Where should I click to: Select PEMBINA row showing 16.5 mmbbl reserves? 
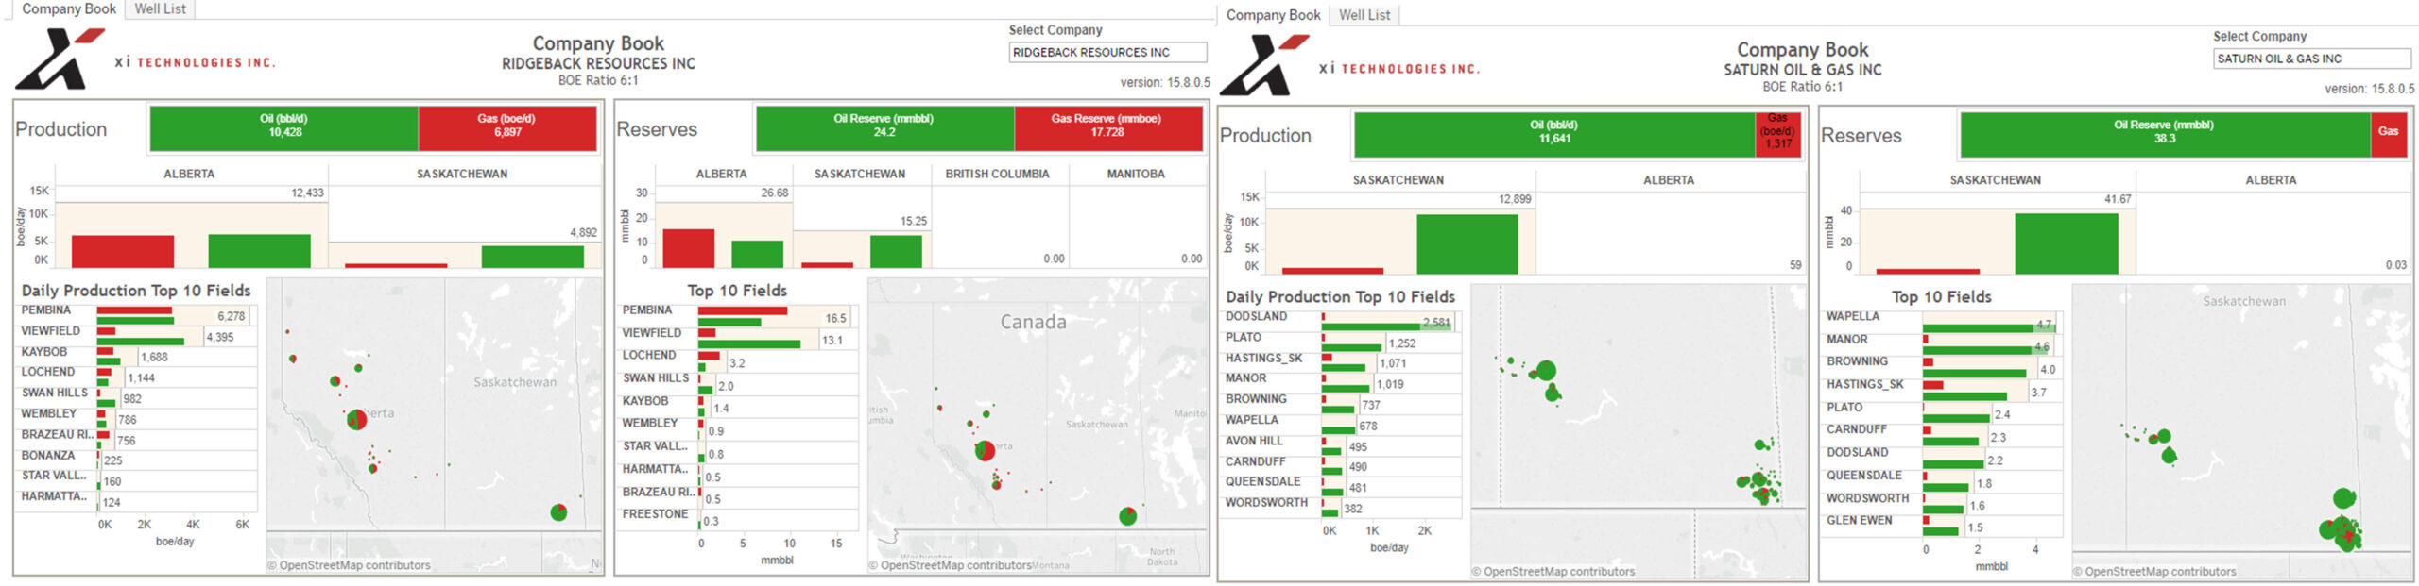click(x=737, y=316)
